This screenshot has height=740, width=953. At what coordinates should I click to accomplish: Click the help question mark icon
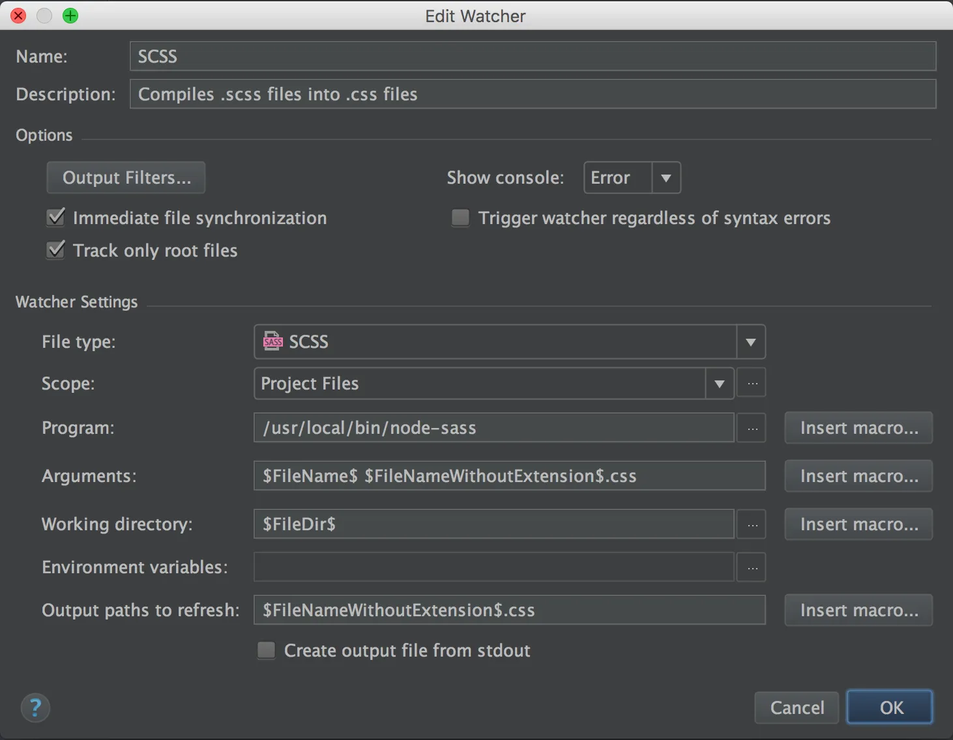(x=35, y=708)
